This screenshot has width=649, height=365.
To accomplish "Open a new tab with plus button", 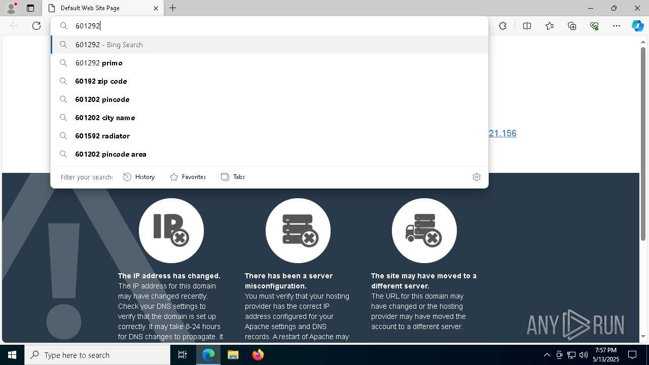I will (173, 8).
